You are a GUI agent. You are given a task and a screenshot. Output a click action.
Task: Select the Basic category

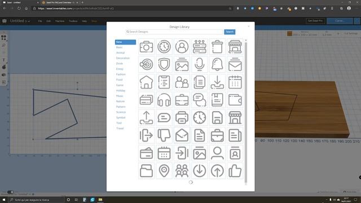[119, 47]
